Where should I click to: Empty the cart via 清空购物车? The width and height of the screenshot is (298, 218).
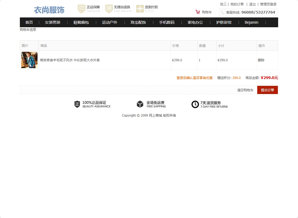point(245,90)
